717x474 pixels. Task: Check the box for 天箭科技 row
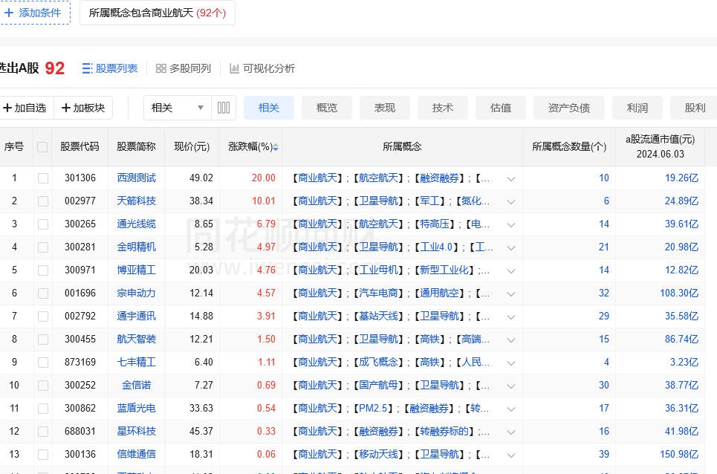pyautogui.click(x=43, y=201)
